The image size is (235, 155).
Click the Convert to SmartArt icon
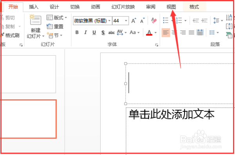point(229,35)
